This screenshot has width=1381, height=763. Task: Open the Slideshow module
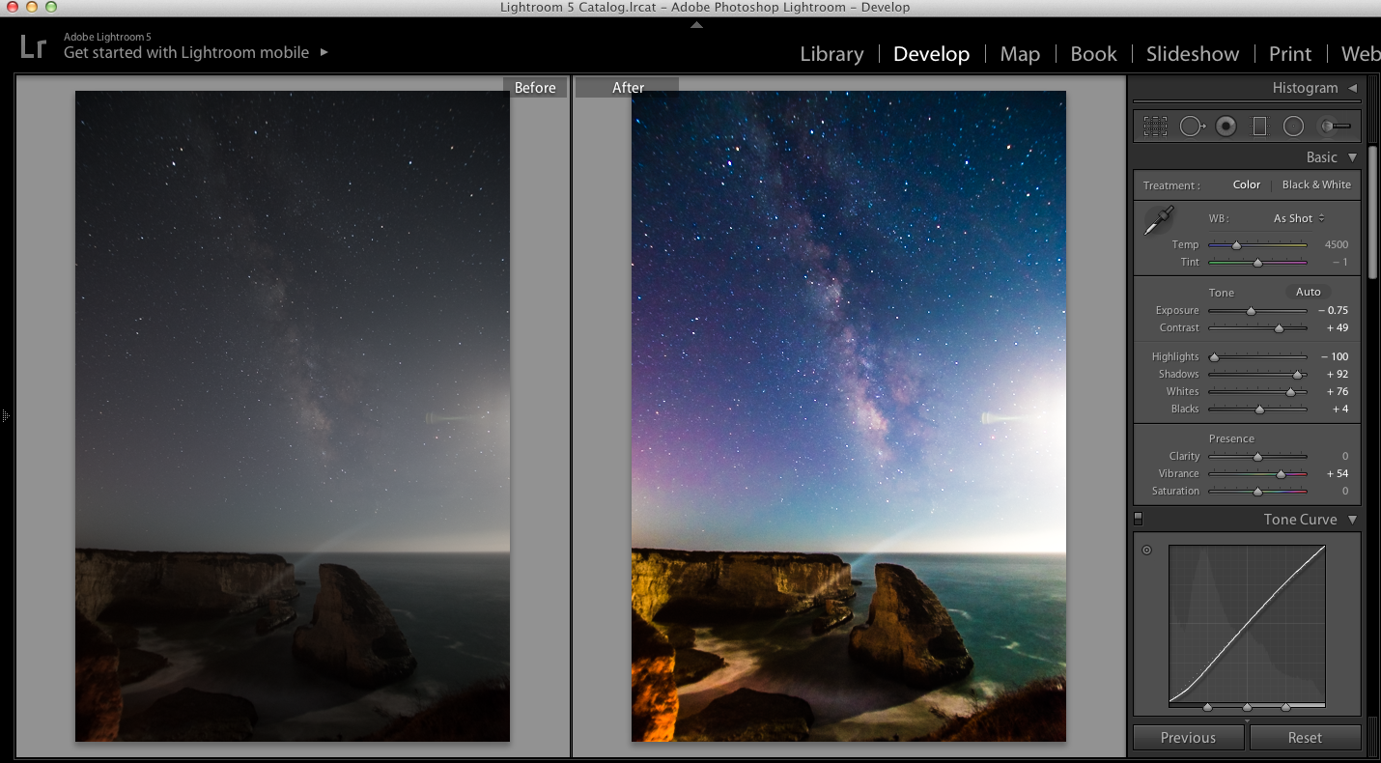point(1192,54)
